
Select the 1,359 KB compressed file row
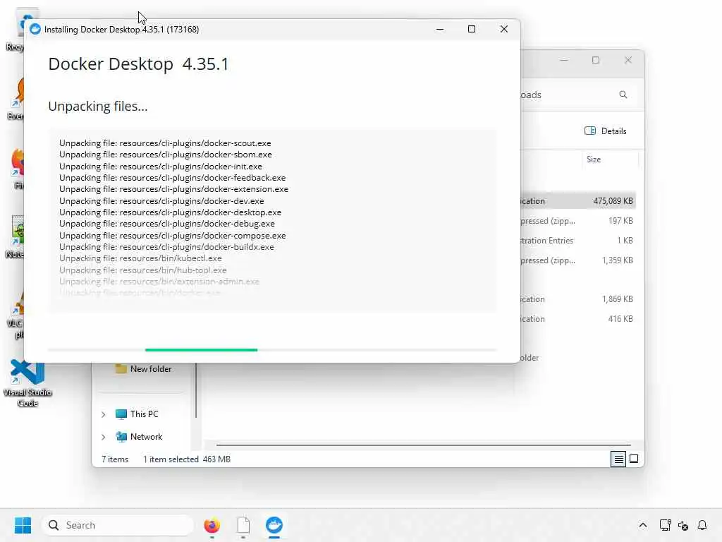(578, 260)
